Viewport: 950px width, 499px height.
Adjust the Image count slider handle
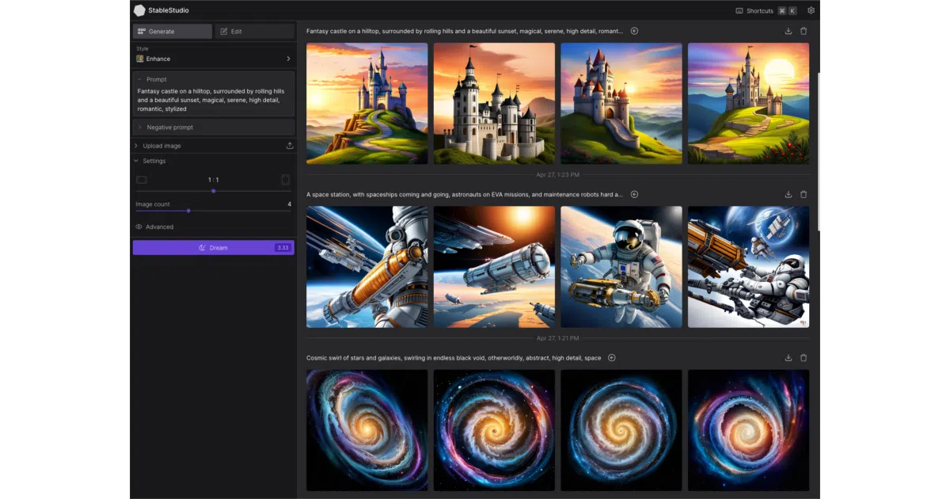[188, 211]
